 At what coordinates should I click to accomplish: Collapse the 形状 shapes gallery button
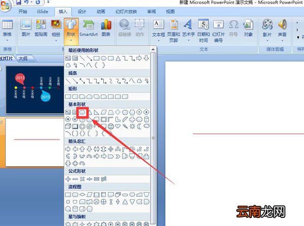(71, 31)
